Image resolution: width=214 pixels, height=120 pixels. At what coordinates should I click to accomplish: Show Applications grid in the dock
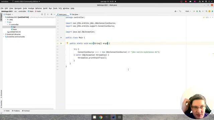119,117
